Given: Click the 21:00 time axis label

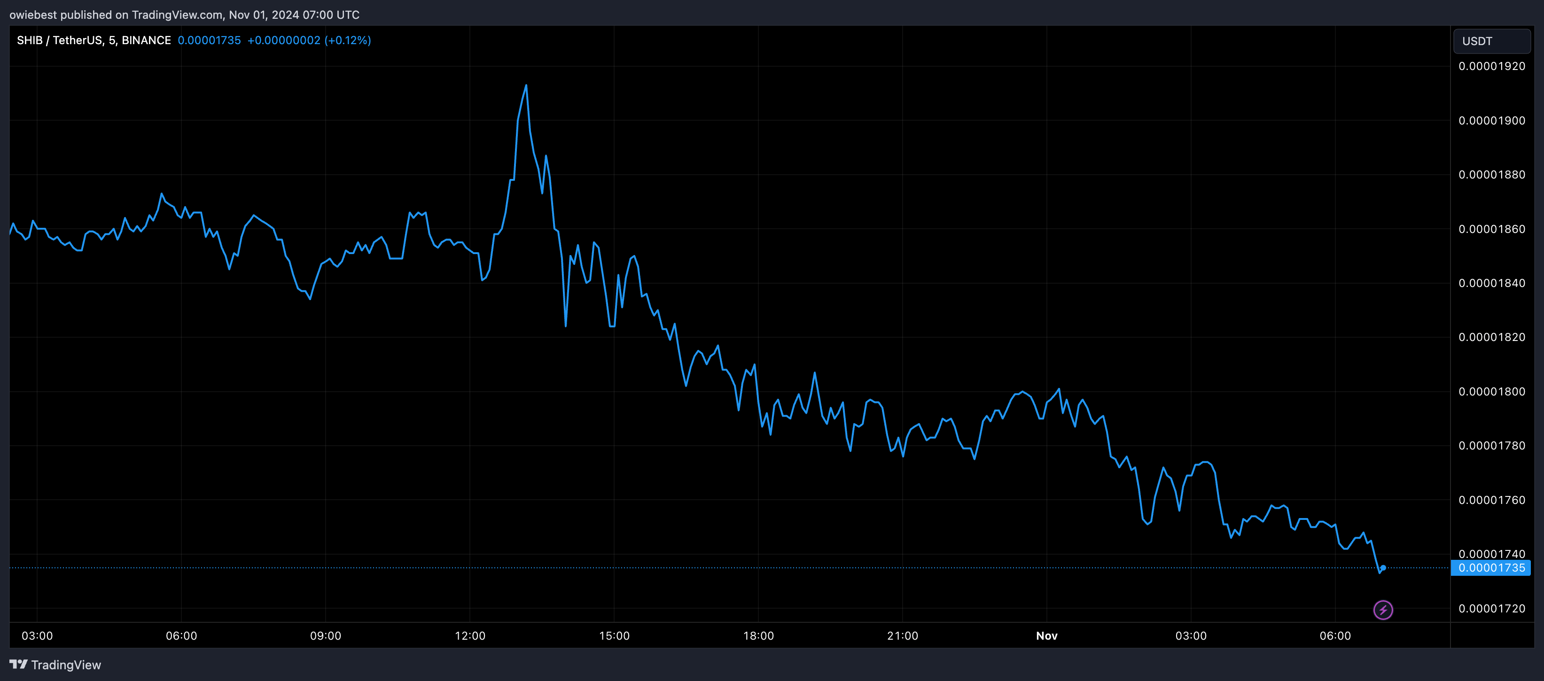Looking at the screenshot, I should tap(902, 635).
